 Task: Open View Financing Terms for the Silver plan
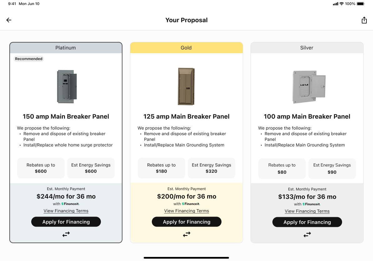coord(307,211)
